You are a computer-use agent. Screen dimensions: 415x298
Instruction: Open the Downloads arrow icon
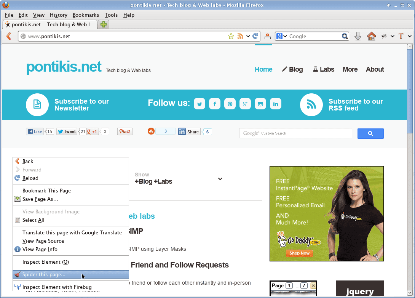(x=358, y=36)
